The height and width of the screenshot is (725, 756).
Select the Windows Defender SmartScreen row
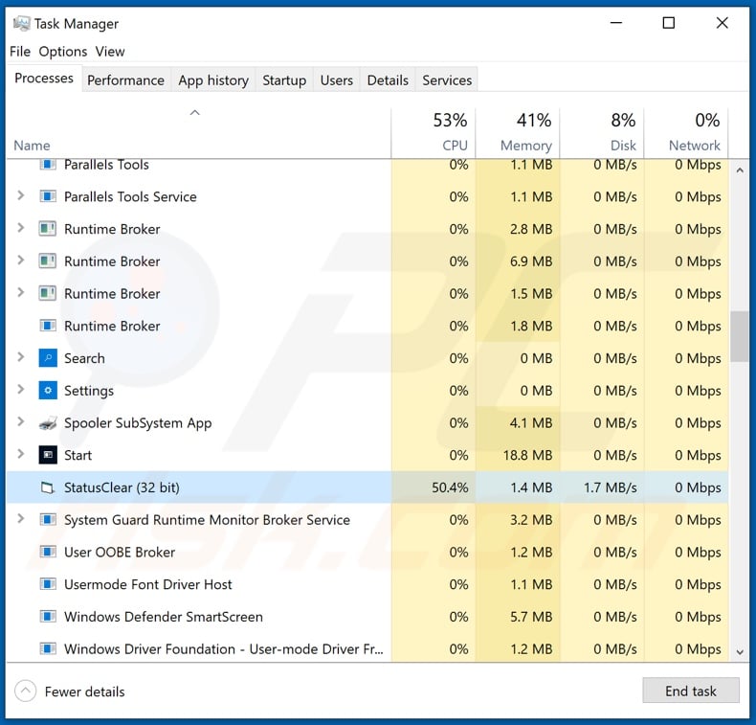coord(367,617)
